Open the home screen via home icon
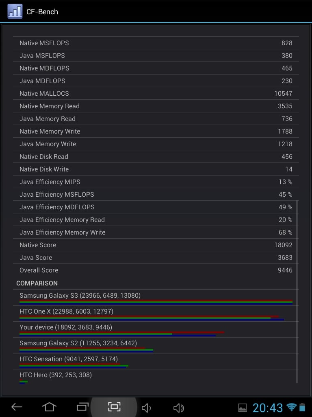Screen dimensions: 312x417 point(49,407)
